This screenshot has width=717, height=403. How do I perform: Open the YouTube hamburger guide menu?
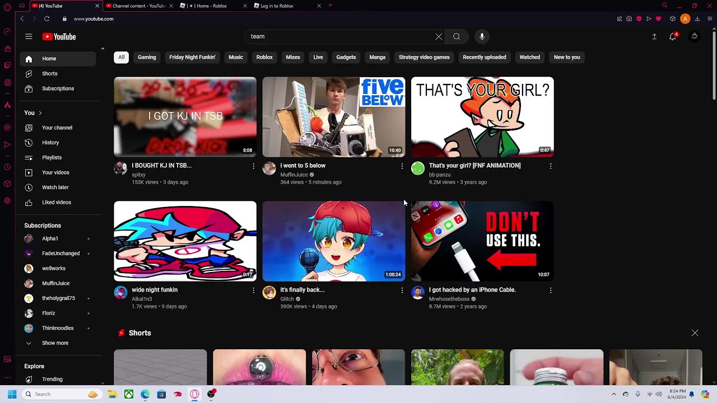tap(29, 36)
